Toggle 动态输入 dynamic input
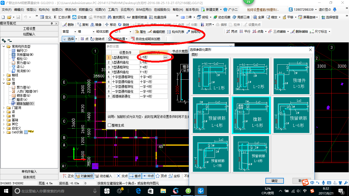349x196 pixels. coord(104,176)
